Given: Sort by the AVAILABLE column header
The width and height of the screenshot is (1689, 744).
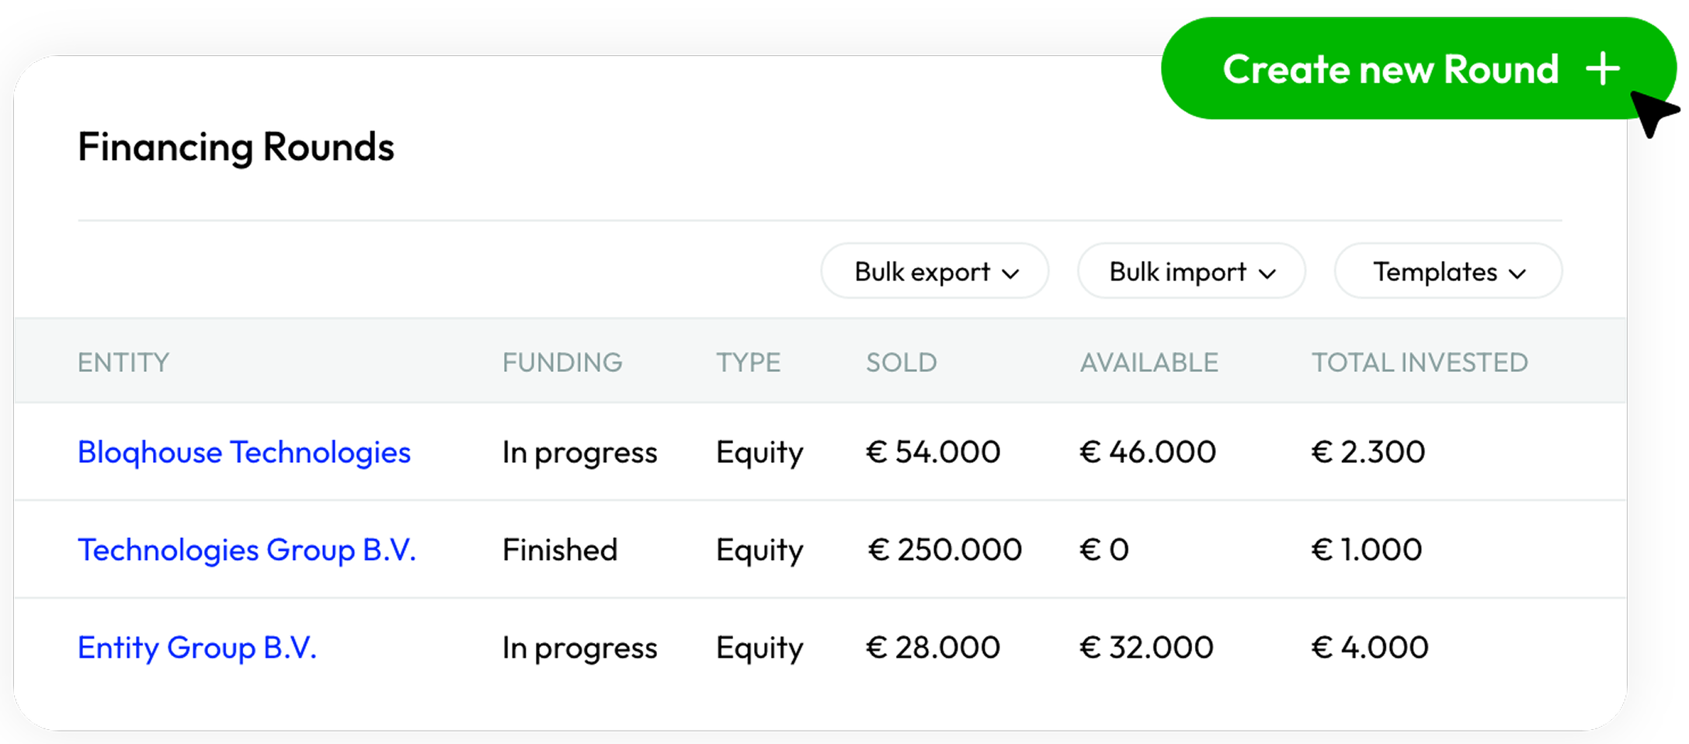Looking at the screenshot, I should (x=1149, y=363).
